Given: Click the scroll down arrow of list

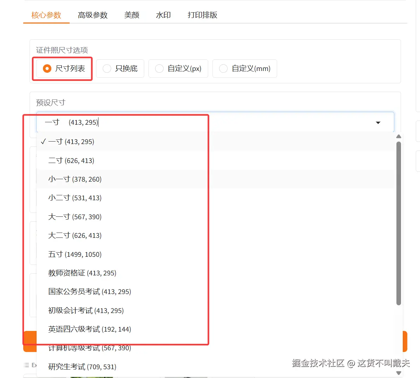Looking at the screenshot, I should (399, 373).
